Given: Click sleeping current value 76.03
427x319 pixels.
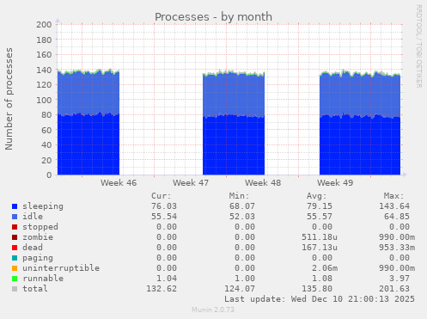Looking at the screenshot, I should [x=164, y=206].
